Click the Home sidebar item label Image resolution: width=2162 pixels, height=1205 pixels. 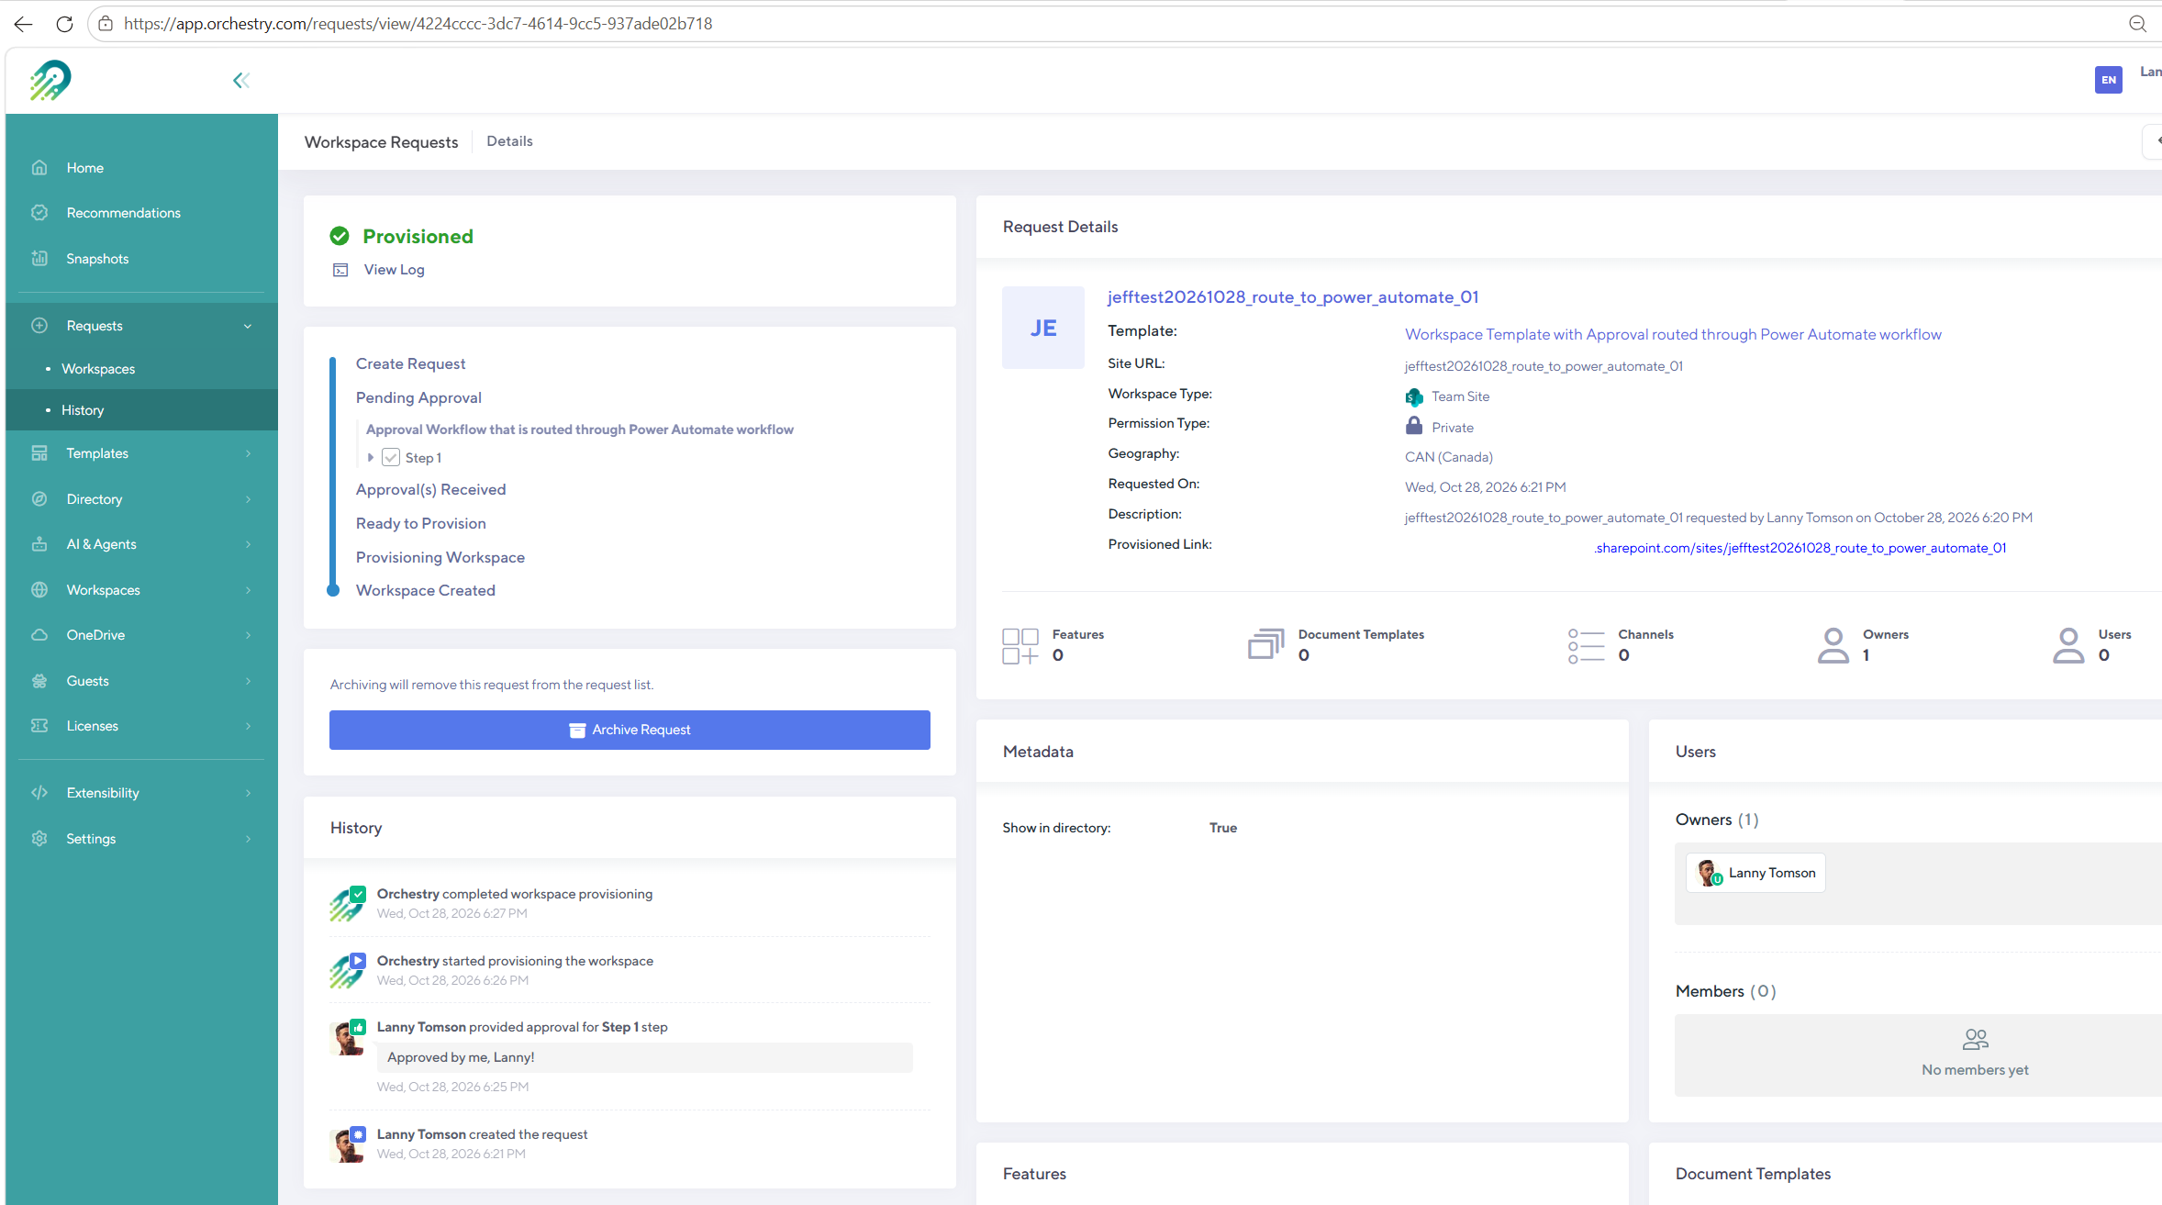coord(85,168)
